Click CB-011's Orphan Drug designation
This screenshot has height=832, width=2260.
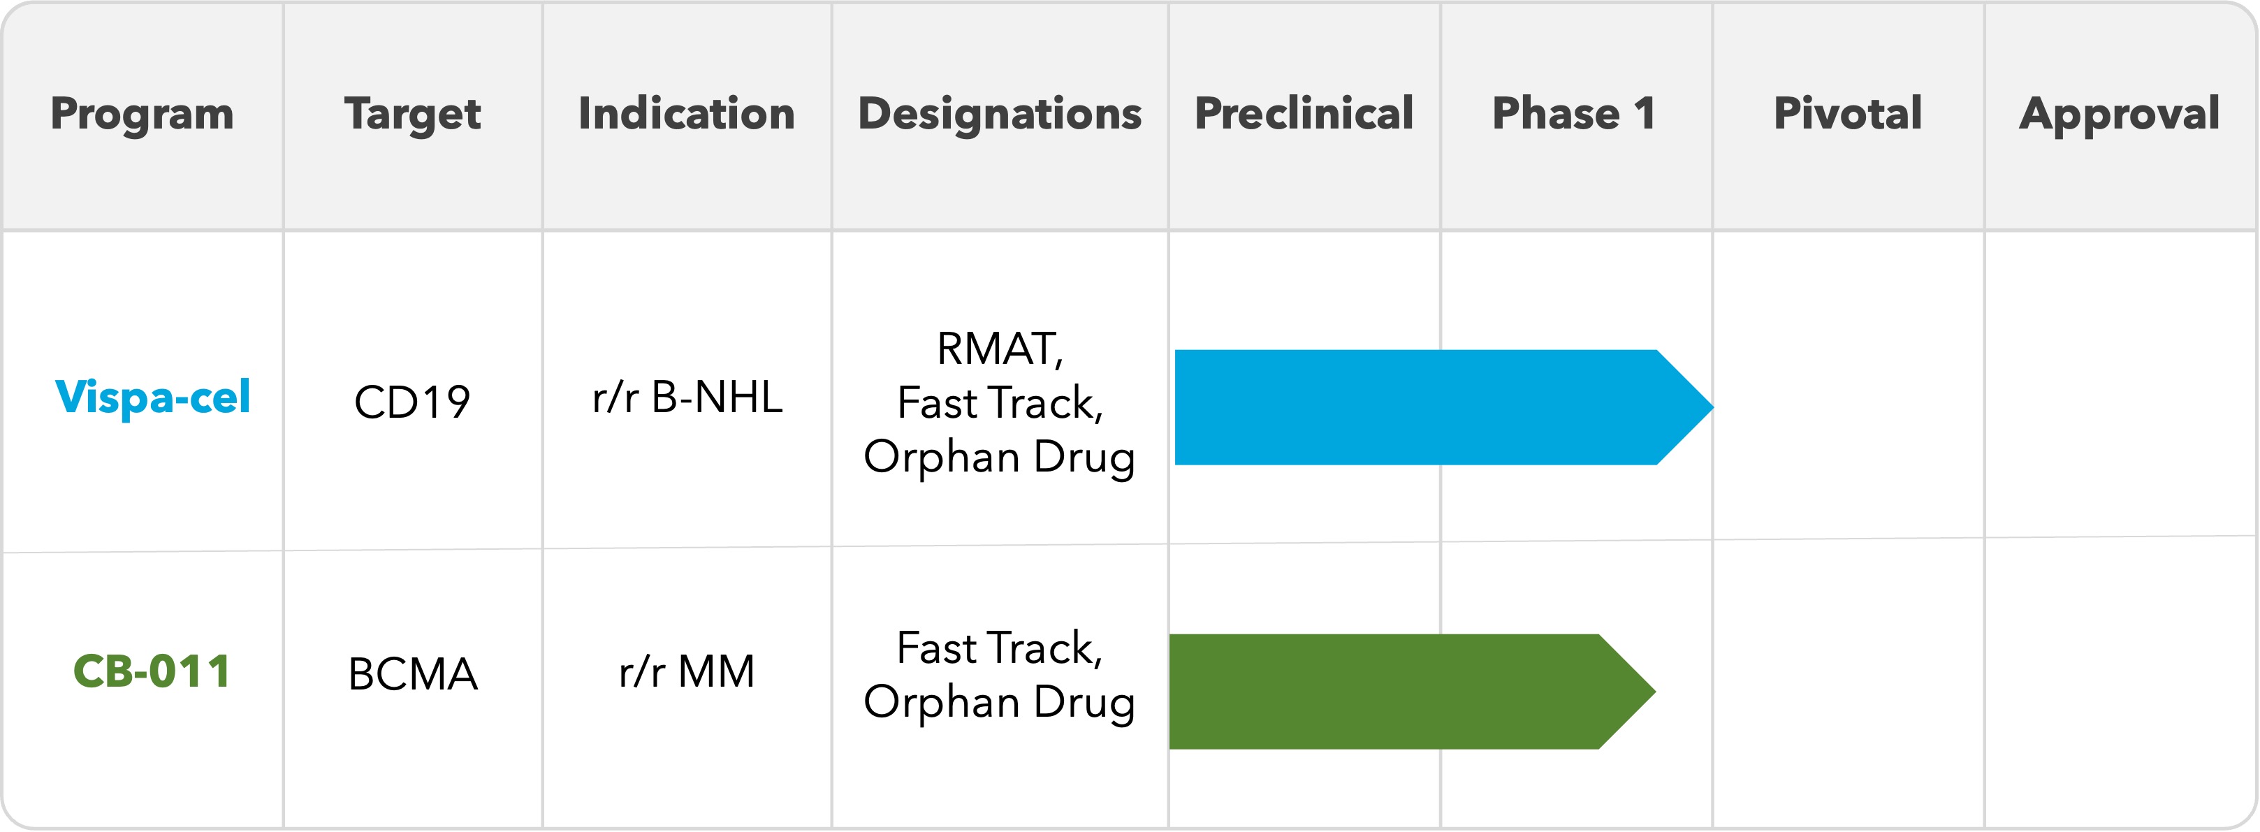pyautogui.click(x=999, y=702)
